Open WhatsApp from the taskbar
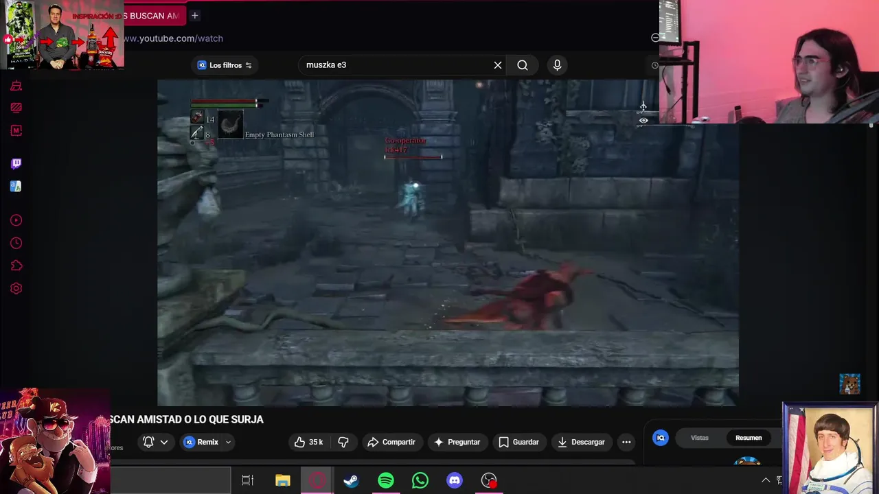This screenshot has width=879, height=494. pos(420,480)
